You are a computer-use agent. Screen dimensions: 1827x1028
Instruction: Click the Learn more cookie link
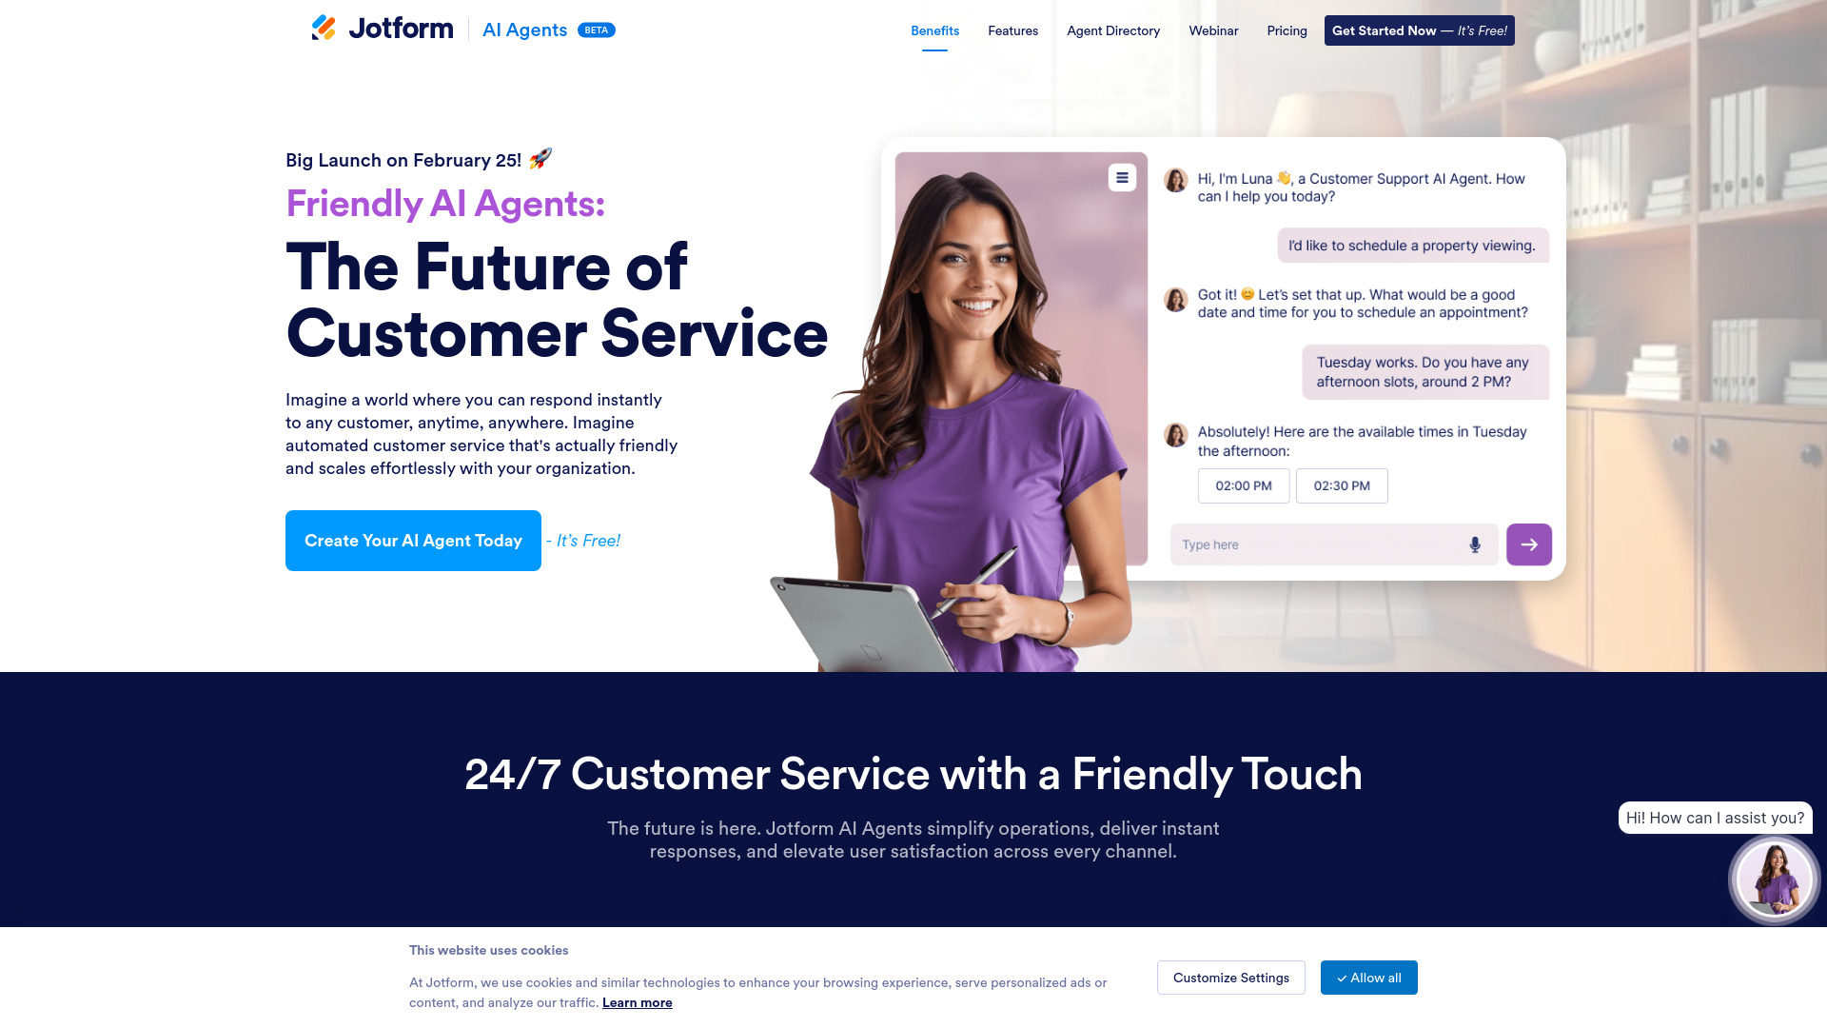click(x=637, y=1001)
